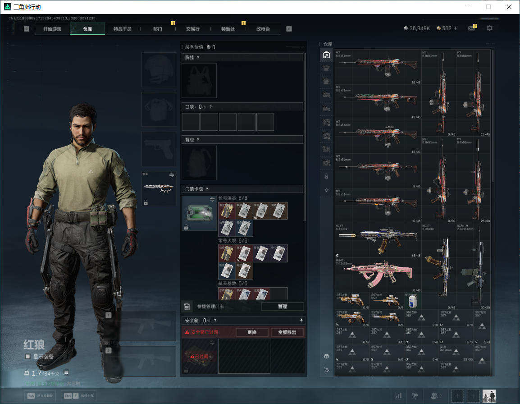Viewport: 520px width, 404px height.
Task: Click the first add-teammate plus slot
Action: 458,396
